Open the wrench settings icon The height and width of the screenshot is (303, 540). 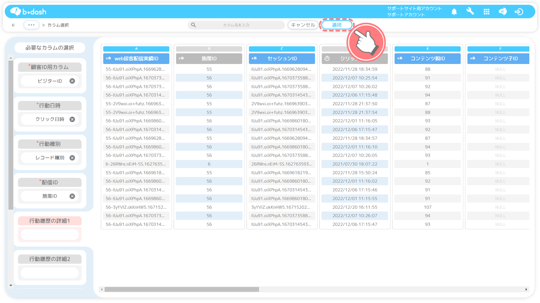coord(470,12)
